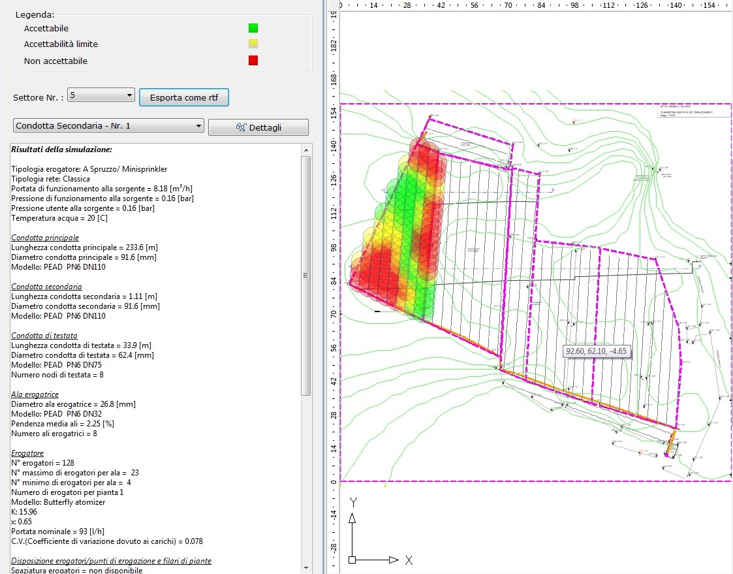Viewport: 733px width, 574px height.
Task: Click the yellow Accettabilità limite swatch
Action: (253, 44)
